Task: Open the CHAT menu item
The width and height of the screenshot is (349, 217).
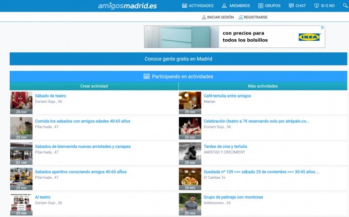Action: (x=301, y=6)
